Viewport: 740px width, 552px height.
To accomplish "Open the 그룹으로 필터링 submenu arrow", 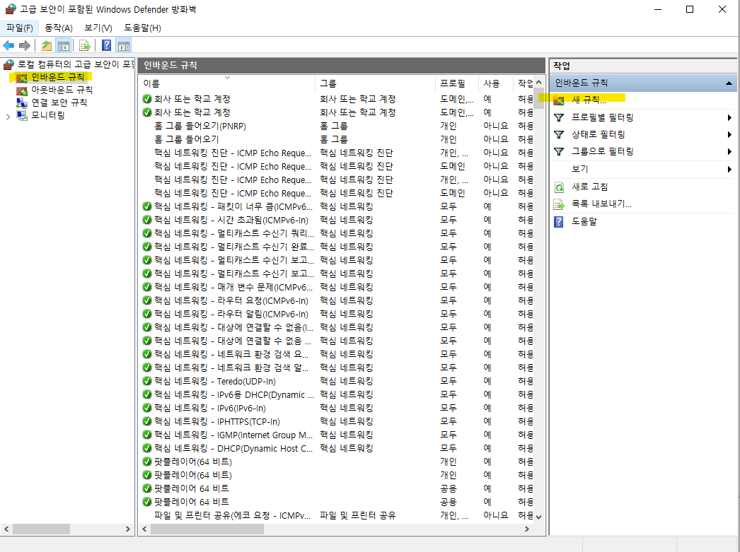I will (x=729, y=152).
